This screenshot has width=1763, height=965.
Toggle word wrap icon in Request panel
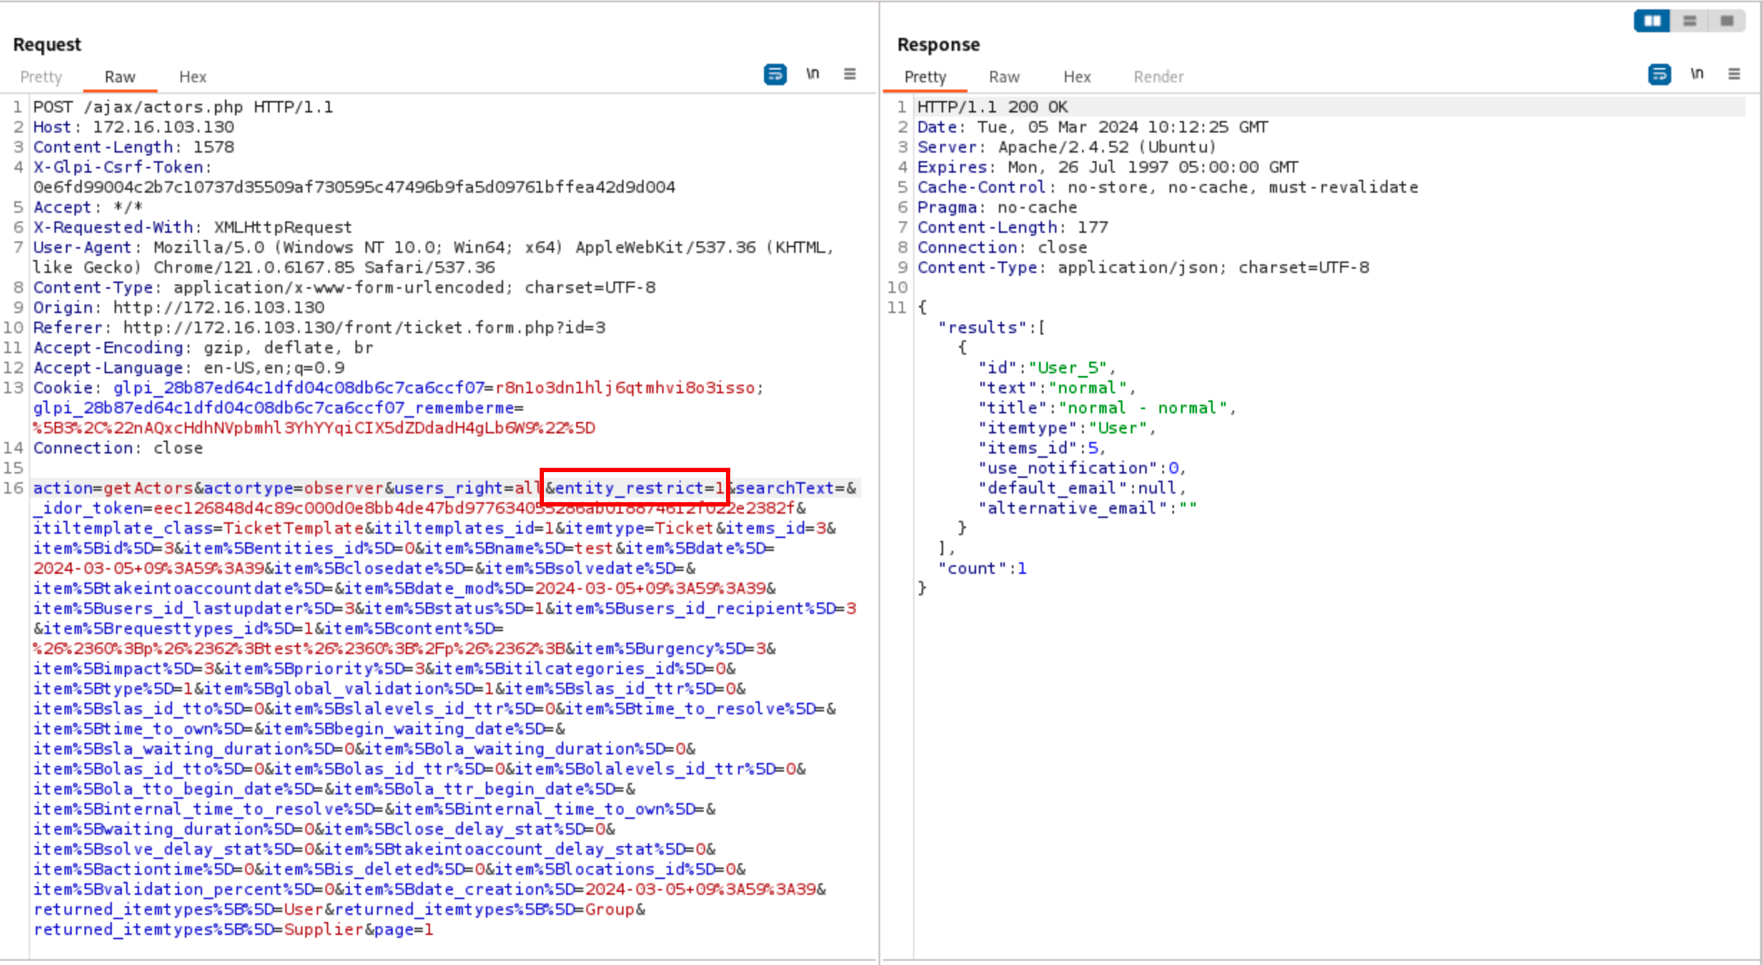[775, 75]
